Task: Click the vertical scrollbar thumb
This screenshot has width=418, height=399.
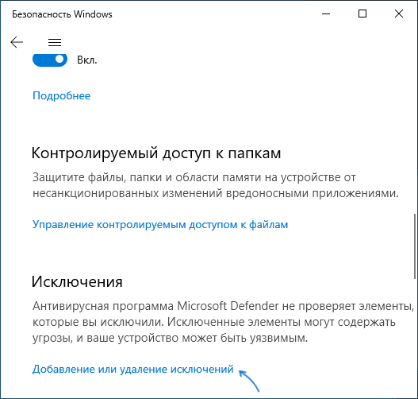Action: [415, 246]
